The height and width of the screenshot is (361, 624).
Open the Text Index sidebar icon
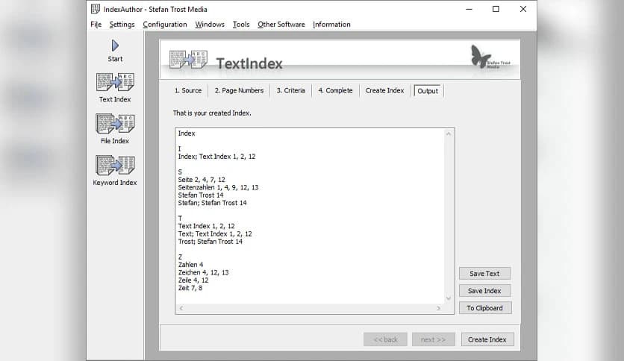click(115, 82)
